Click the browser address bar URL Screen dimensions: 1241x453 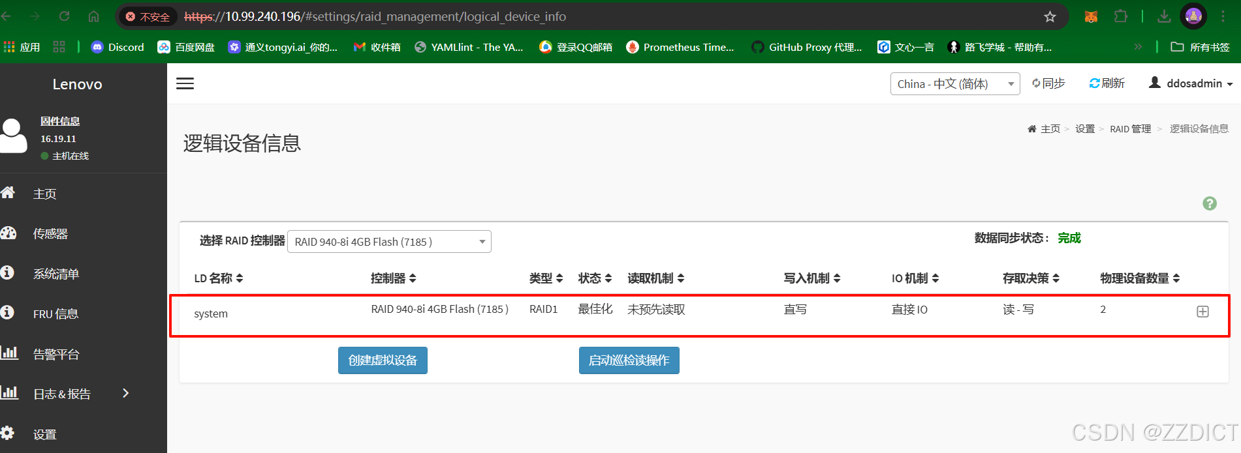pyautogui.click(x=375, y=16)
